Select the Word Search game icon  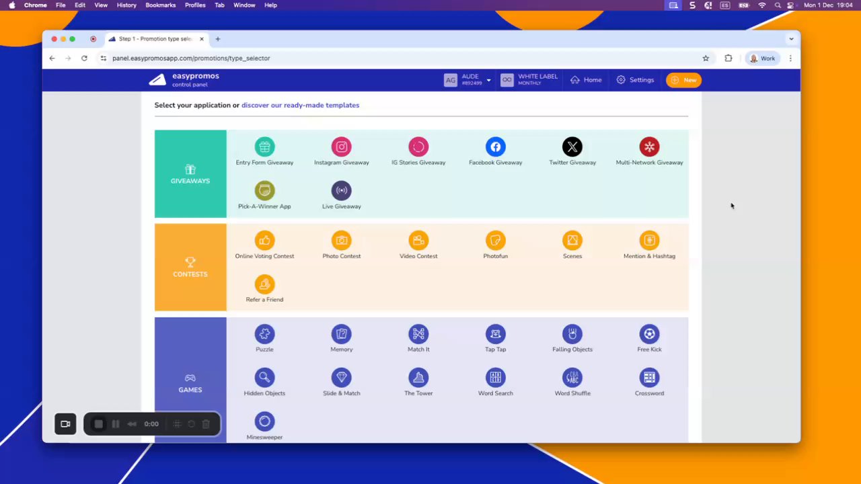point(496,377)
